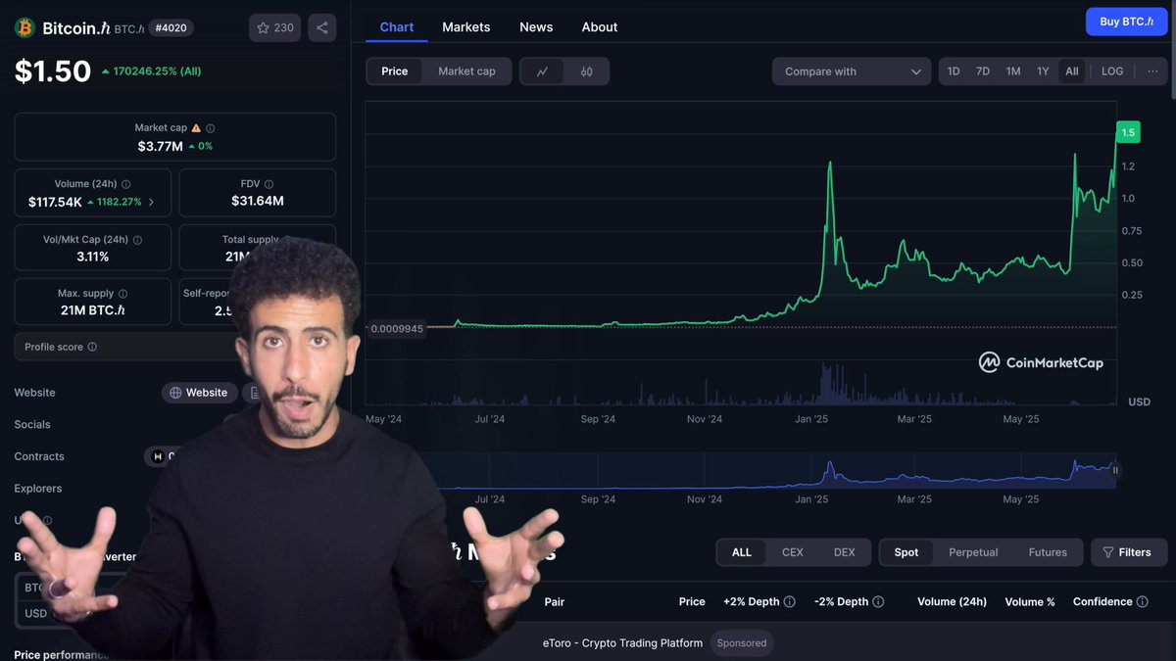Click the range slider right handle
This screenshot has width=1176, height=661.
click(1115, 470)
